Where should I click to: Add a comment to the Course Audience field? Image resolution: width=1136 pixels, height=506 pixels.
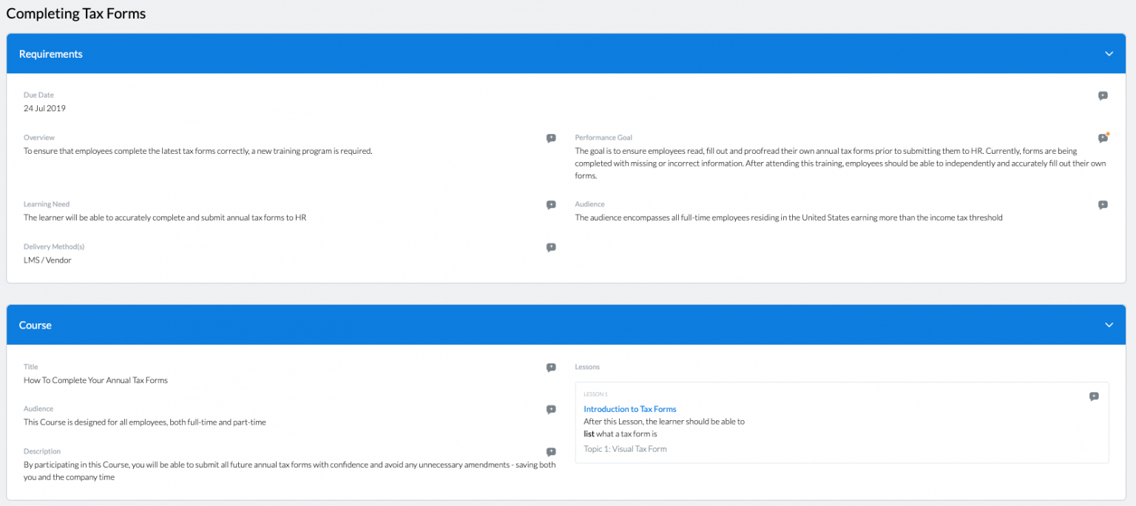pyautogui.click(x=550, y=409)
